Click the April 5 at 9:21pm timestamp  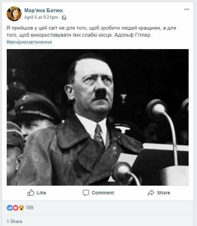(41, 17)
